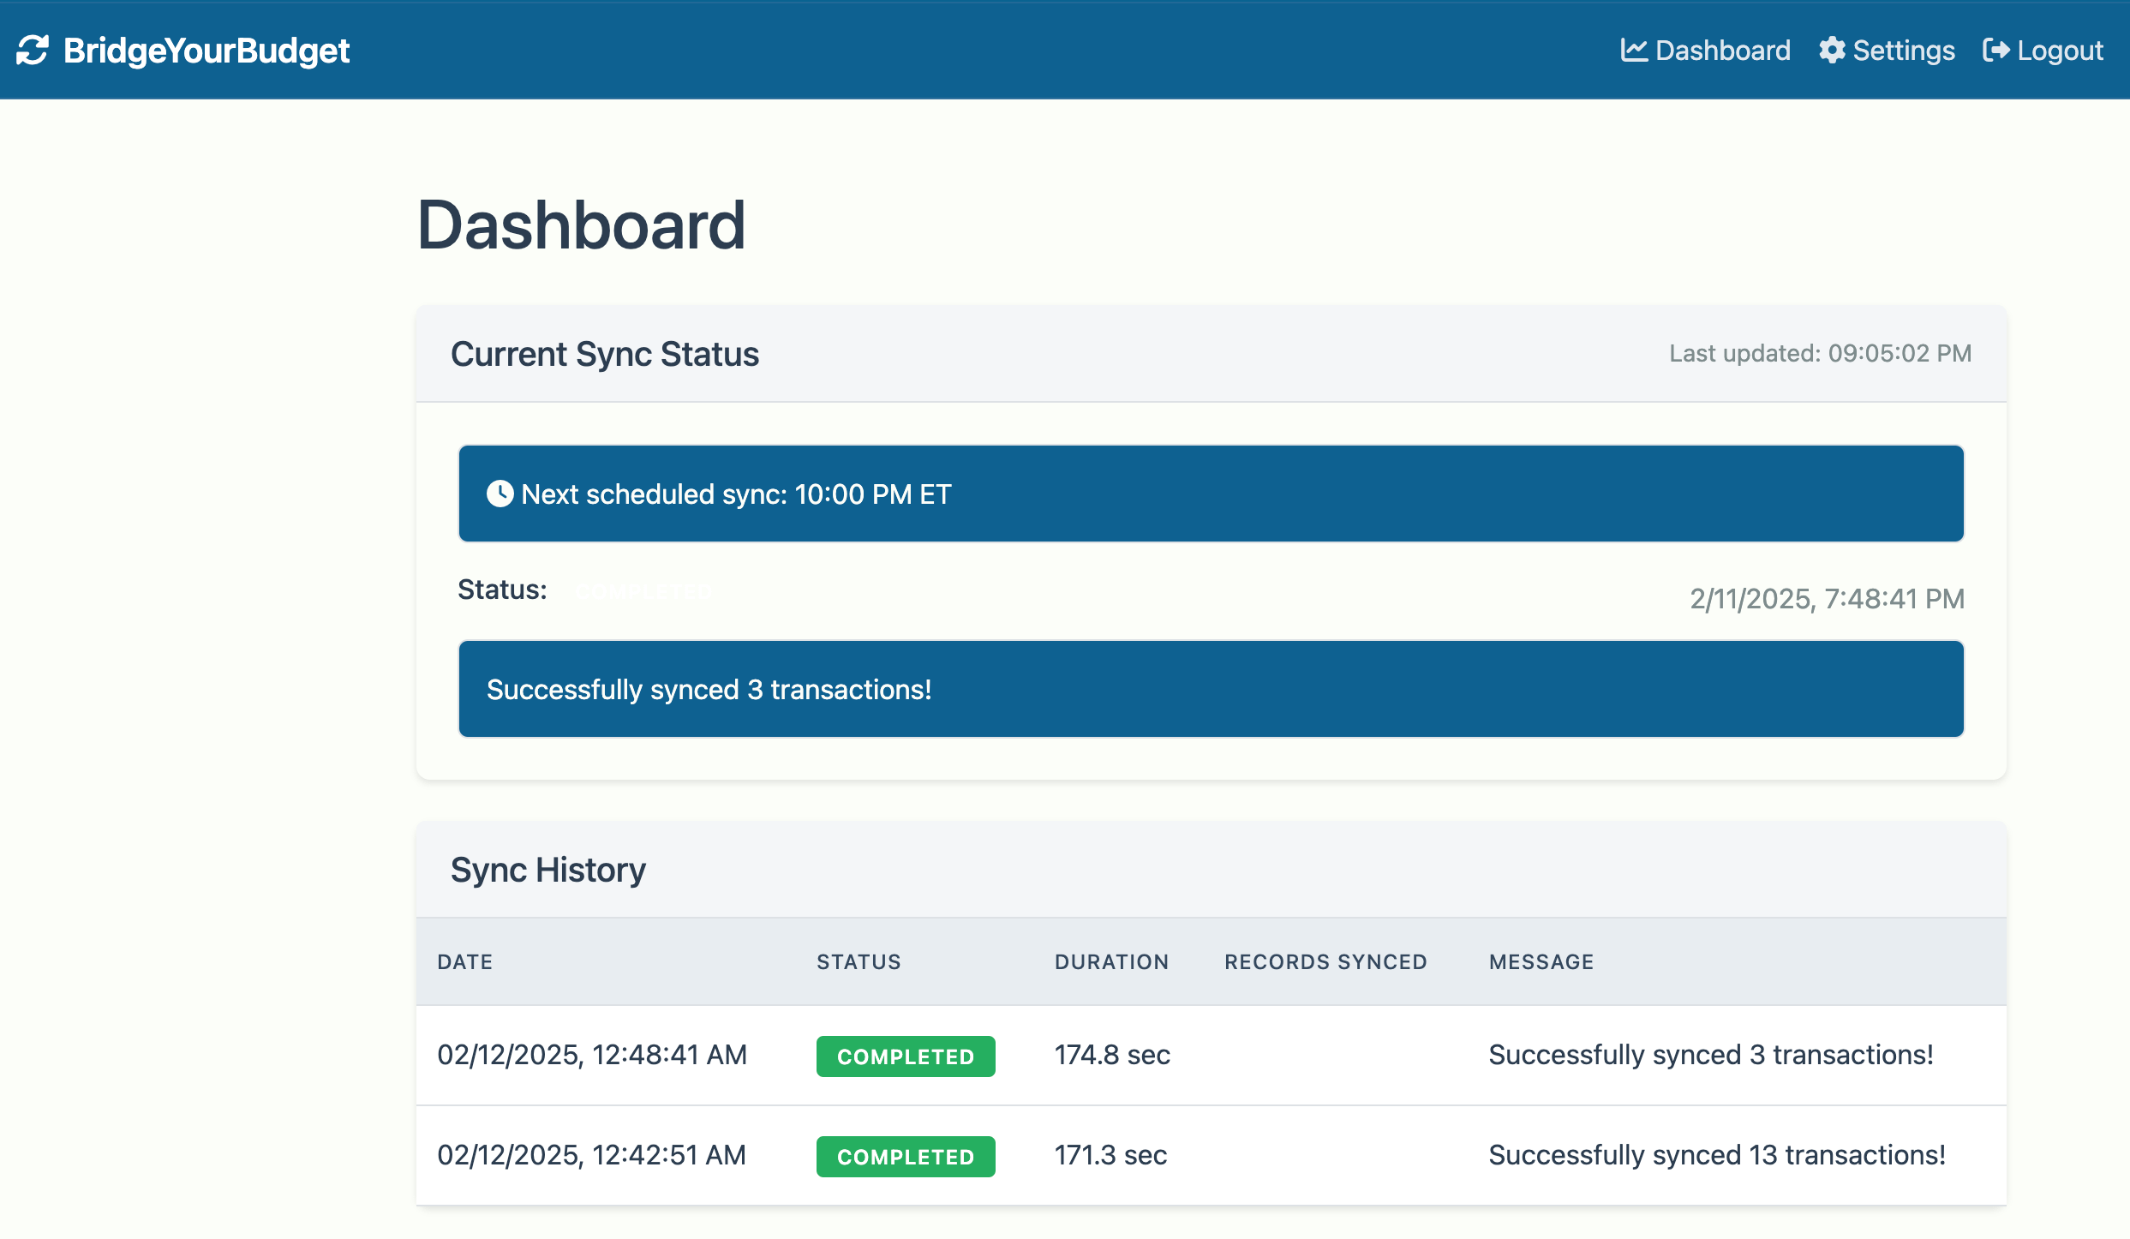Click the Settings gear icon
The image size is (2130, 1239).
[x=1832, y=51]
